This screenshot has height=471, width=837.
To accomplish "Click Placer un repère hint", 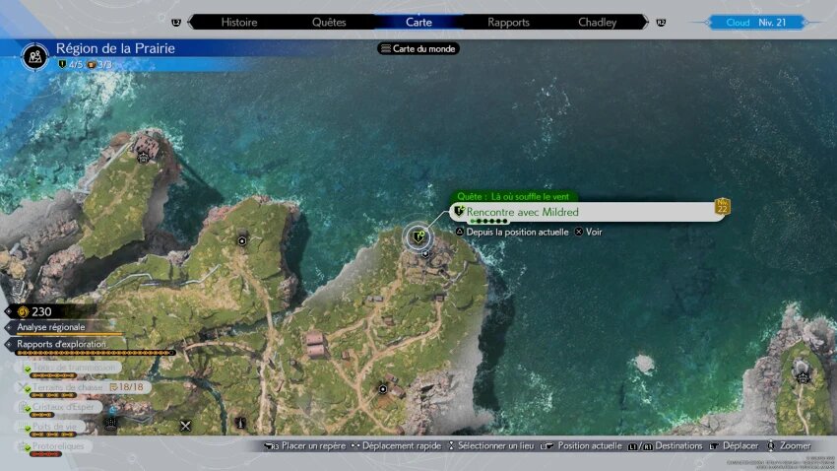I will (x=313, y=445).
